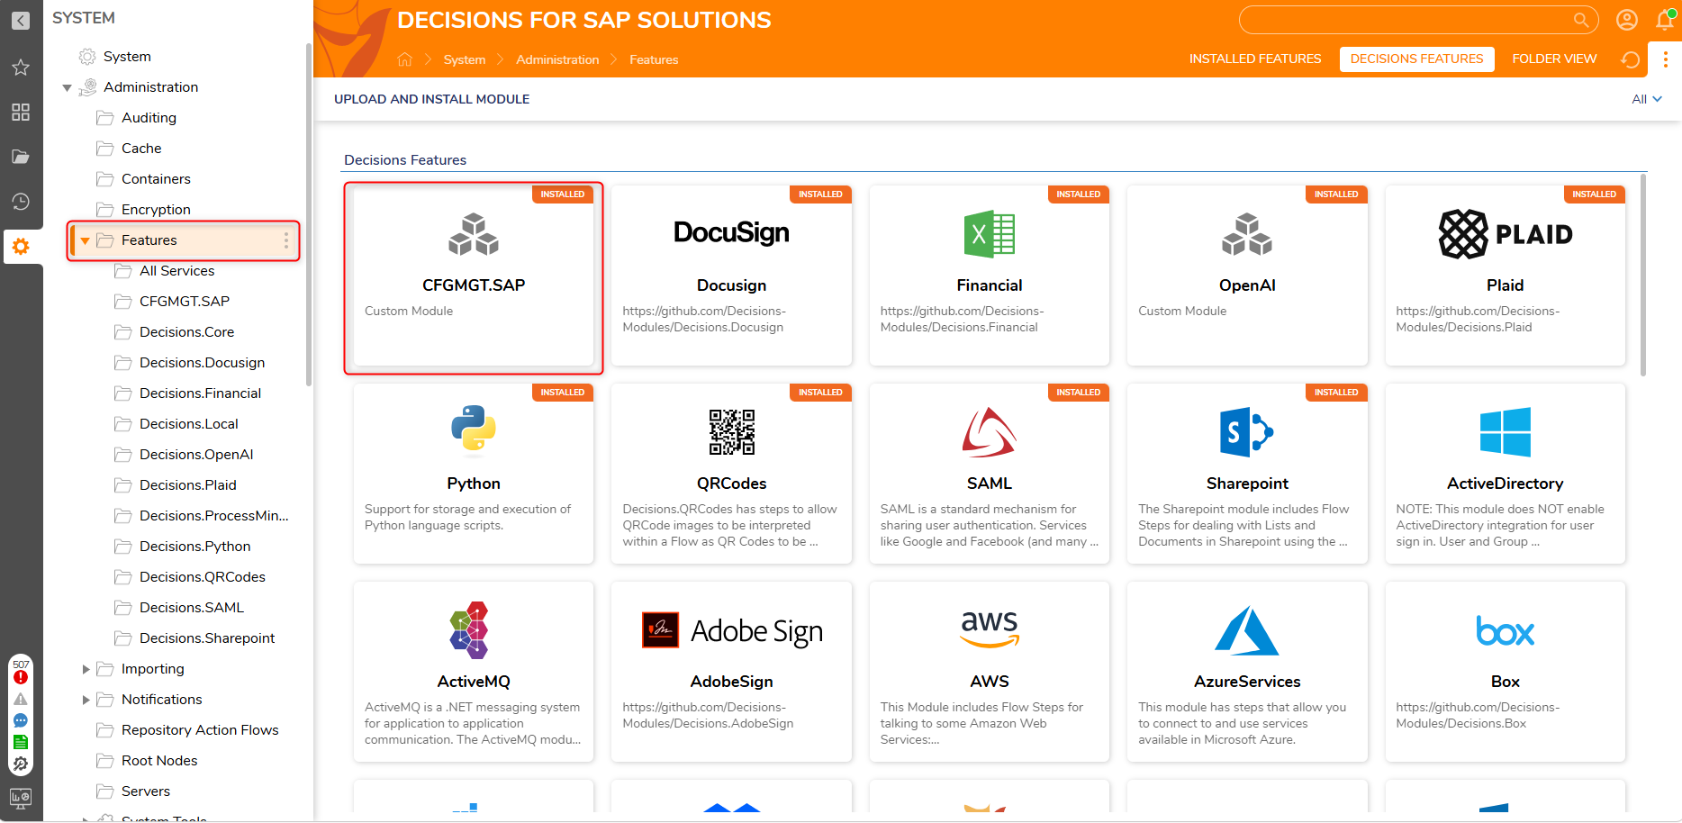Open the notifications bell
This screenshot has height=823, width=1682.
[1665, 20]
